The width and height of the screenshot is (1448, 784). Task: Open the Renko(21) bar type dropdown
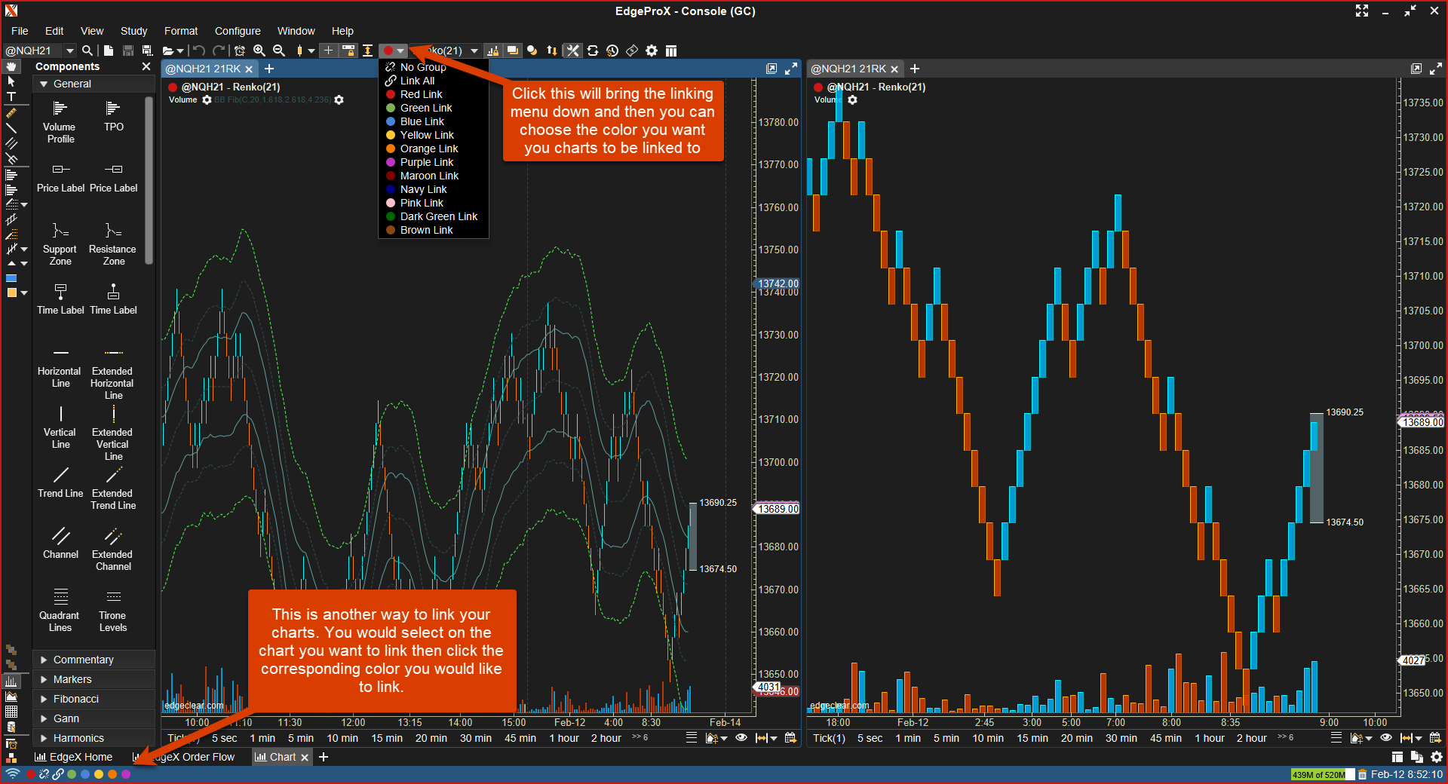(474, 51)
